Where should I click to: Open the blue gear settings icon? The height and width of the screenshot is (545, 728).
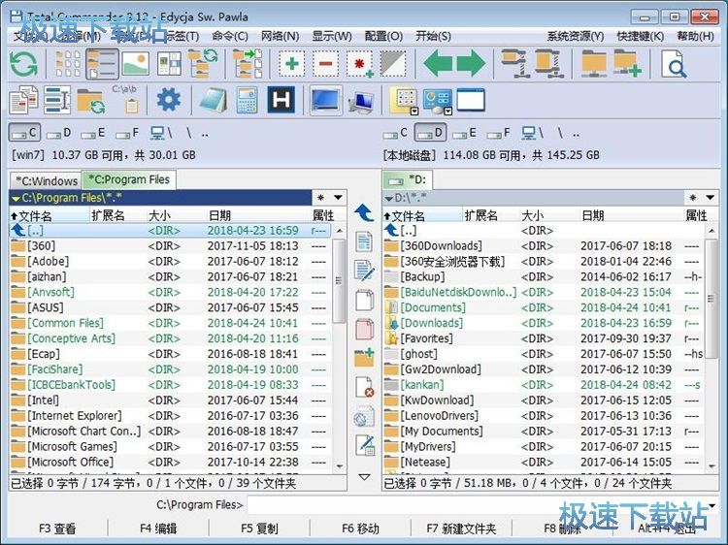(x=168, y=100)
